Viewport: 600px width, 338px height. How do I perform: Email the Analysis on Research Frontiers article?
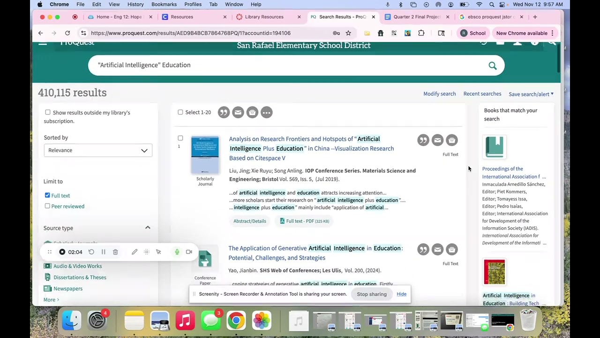click(437, 140)
